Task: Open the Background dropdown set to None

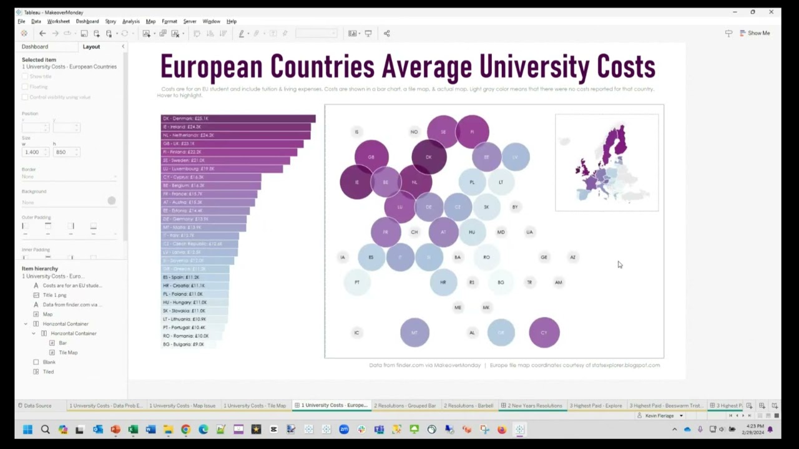Action: click(x=64, y=202)
